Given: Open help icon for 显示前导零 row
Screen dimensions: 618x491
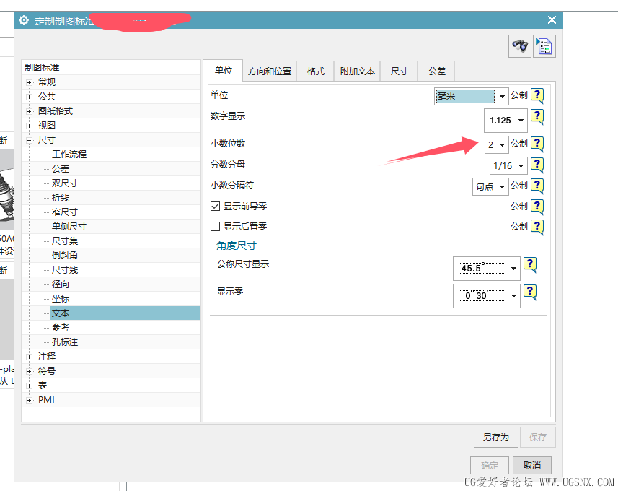Looking at the screenshot, I should point(537,207).
